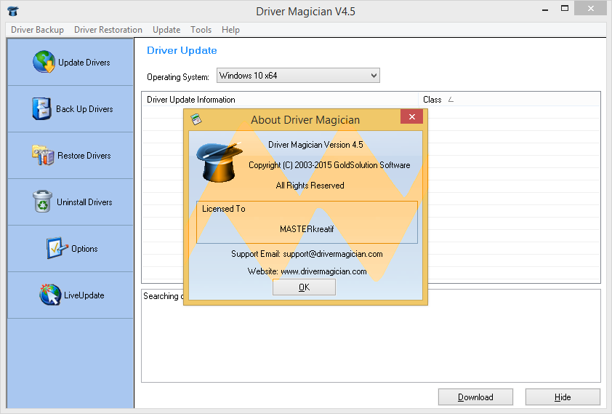The width and height of the screenshot is (612, 414).
Task: Select the Uninstall Drivers label
Action: coord(84,202)
